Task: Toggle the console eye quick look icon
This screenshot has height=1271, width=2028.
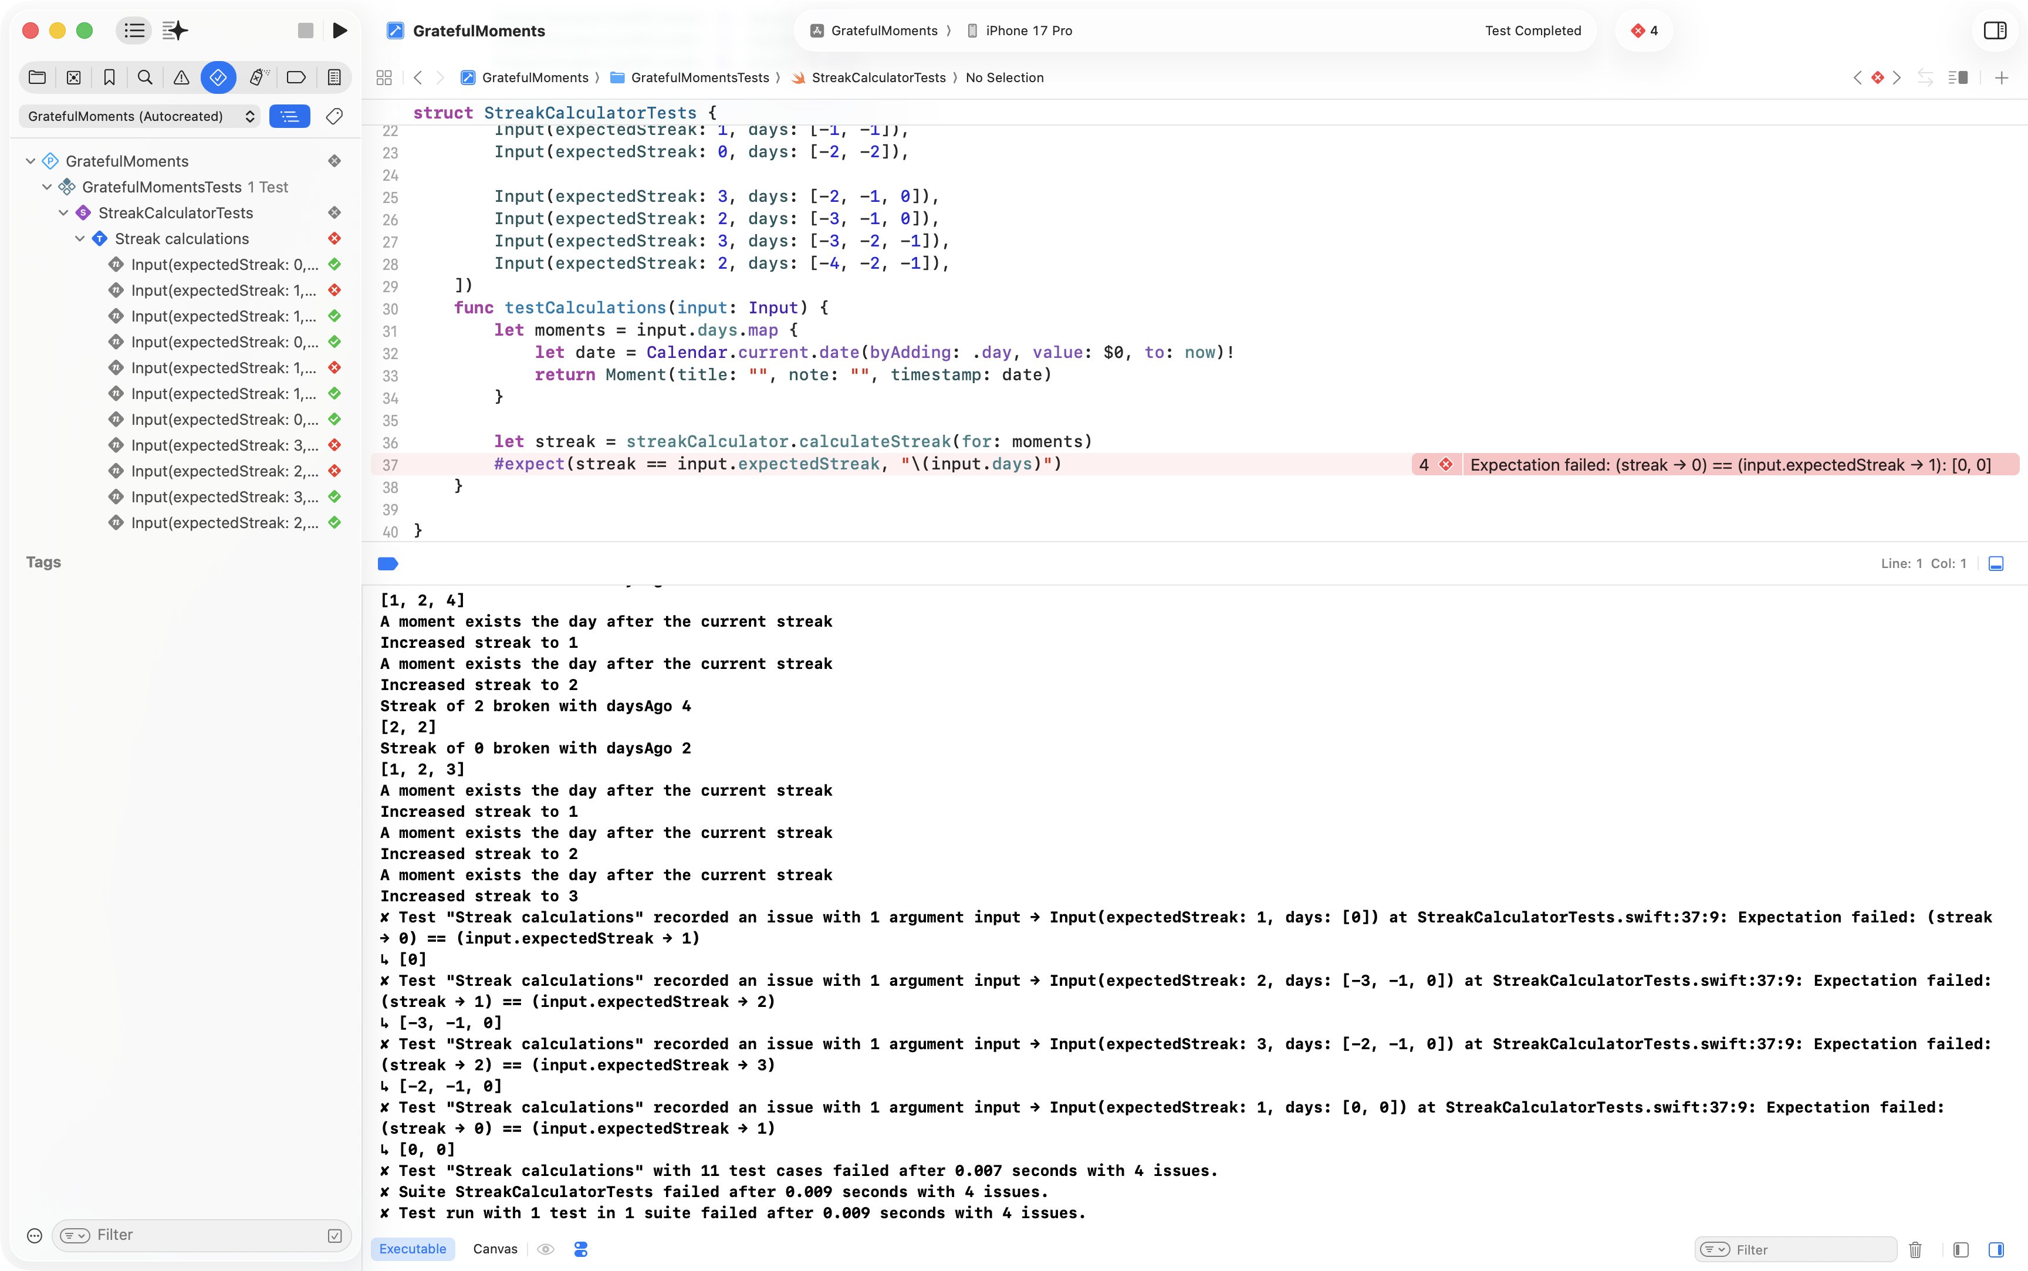Action: coord(546,1249)
